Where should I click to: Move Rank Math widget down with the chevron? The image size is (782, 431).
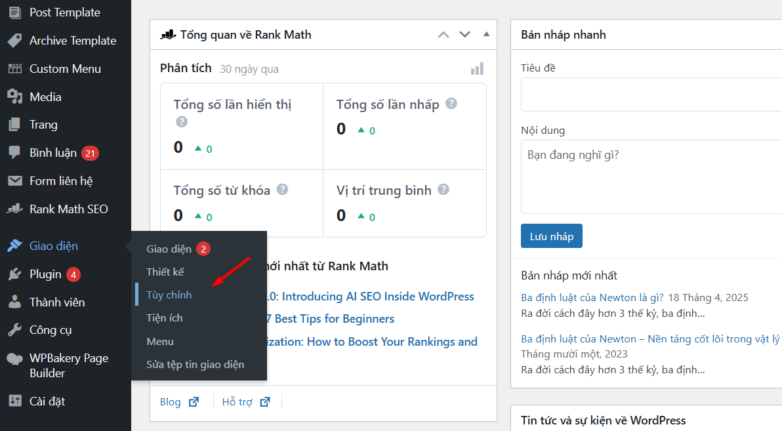coord(464,34)
